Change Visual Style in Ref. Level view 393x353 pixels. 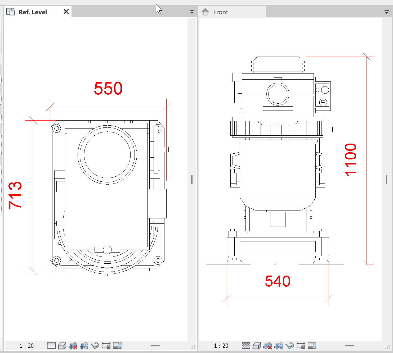[x=62, y=346]
